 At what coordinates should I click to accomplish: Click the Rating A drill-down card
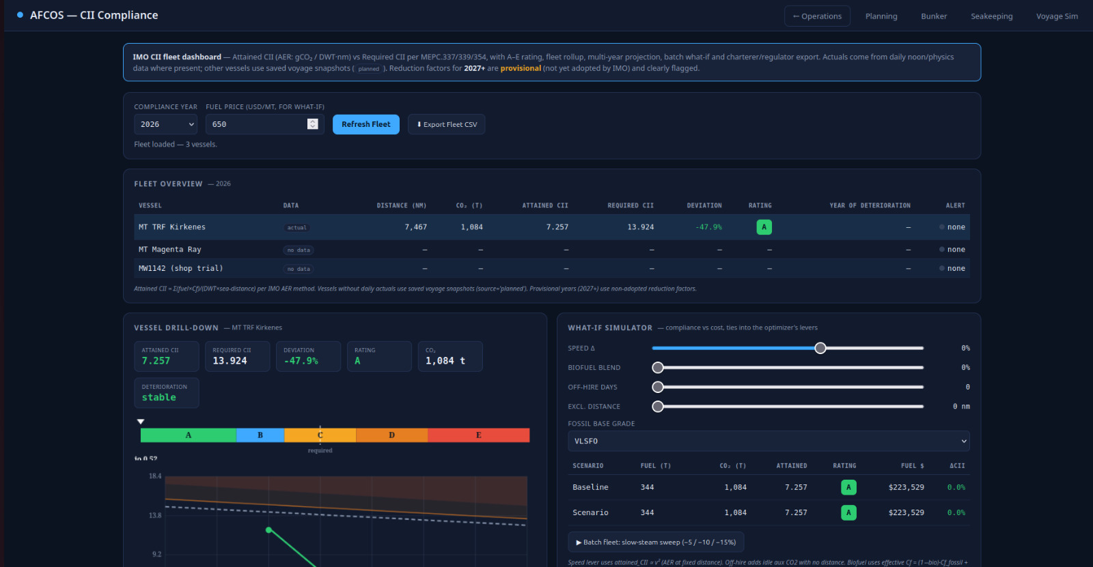[379, 356]
